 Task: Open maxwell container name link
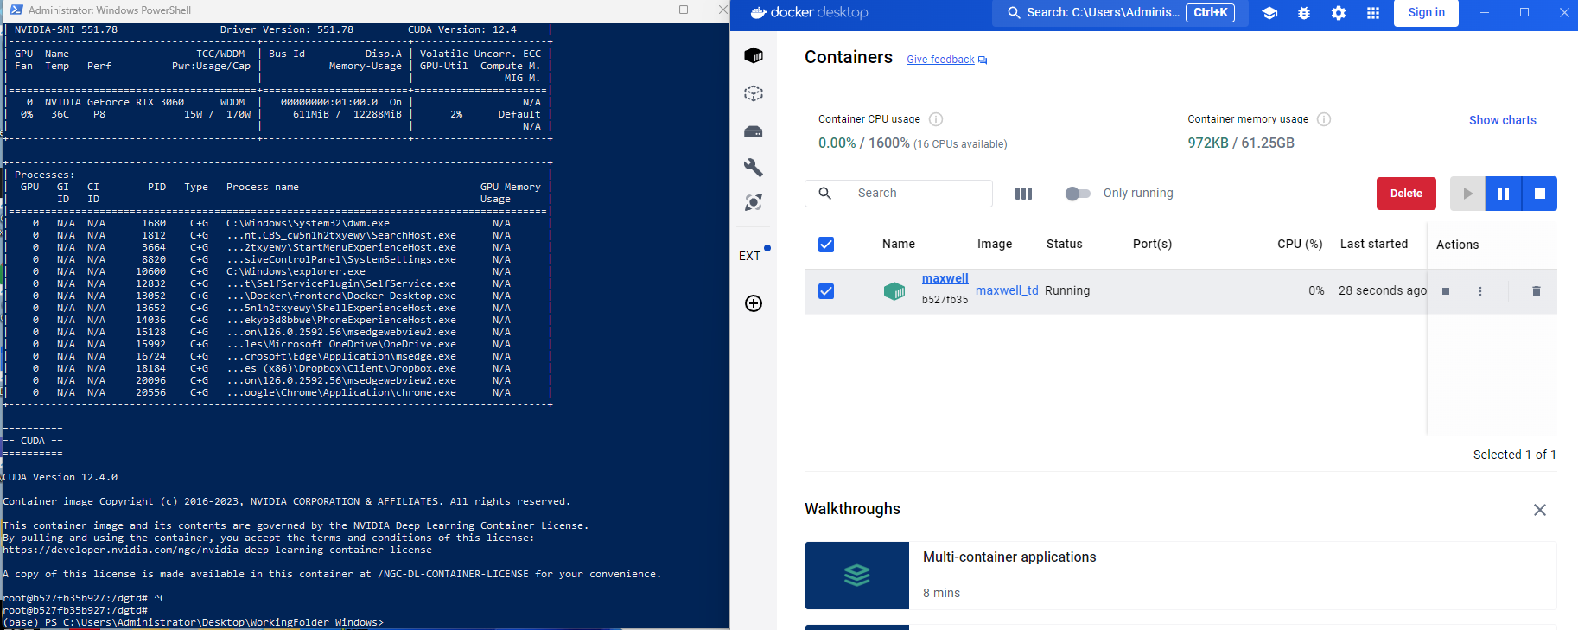[x=945, y=278]
